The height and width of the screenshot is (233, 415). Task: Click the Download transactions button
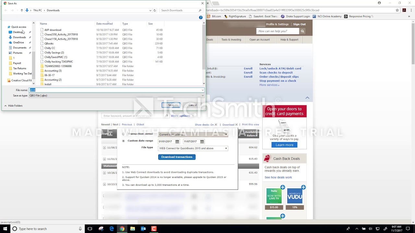coord(177,157)
